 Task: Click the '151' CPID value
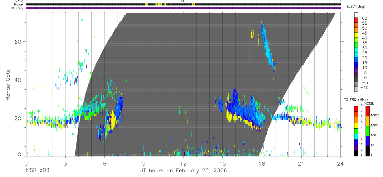point(183,1)
